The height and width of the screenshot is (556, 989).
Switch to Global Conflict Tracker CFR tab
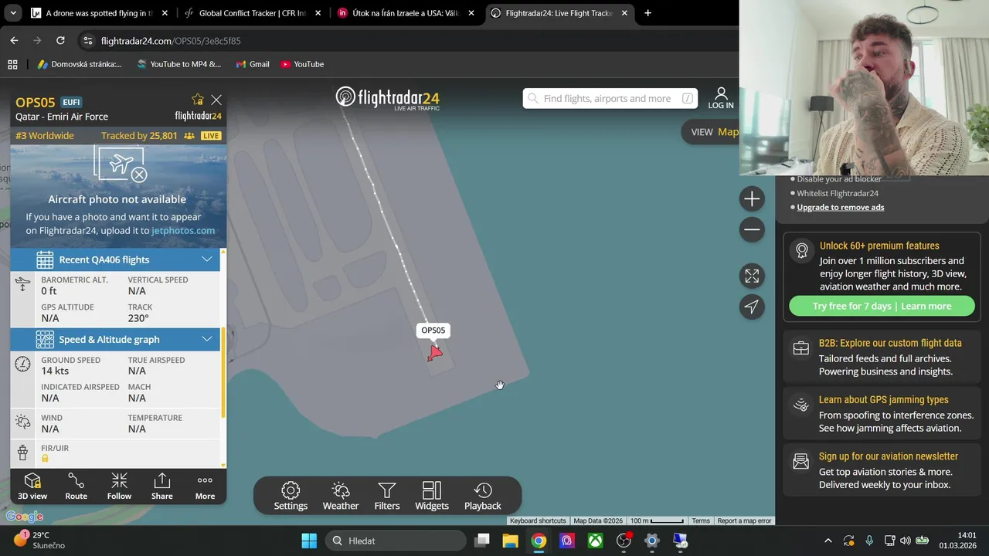click(x=252, y=13)
